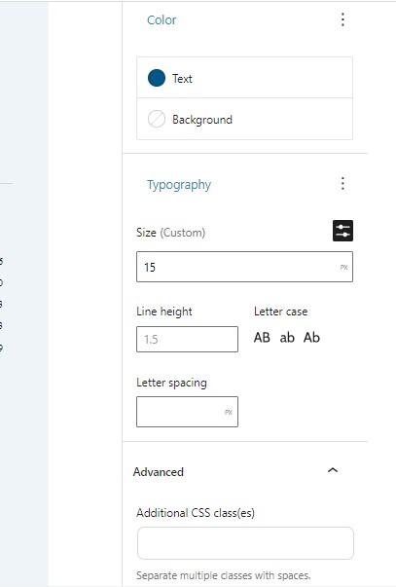Click the Typography panel heading
This screenshot has height=587, width=396.
click(179, 185)
